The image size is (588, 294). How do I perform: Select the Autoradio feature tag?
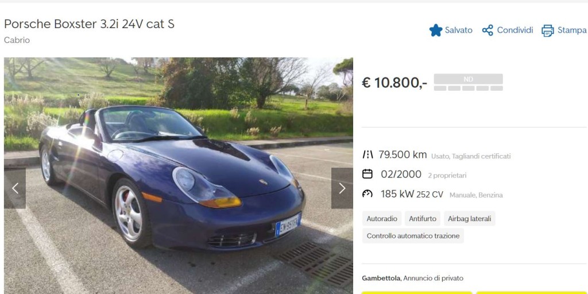tap(382, 219)
